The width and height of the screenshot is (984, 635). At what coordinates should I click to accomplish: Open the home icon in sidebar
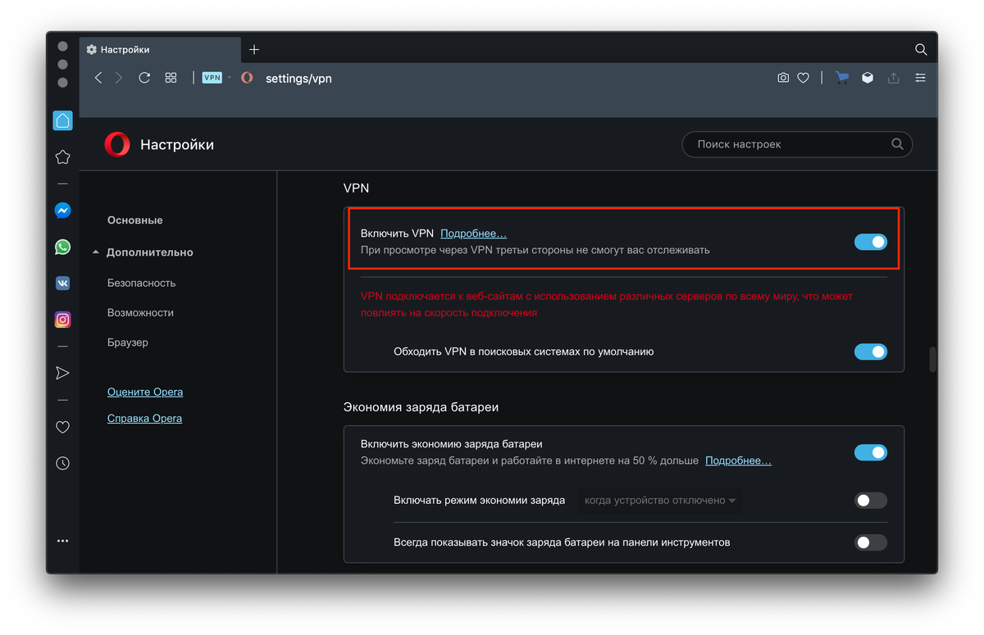coord(62,121)
